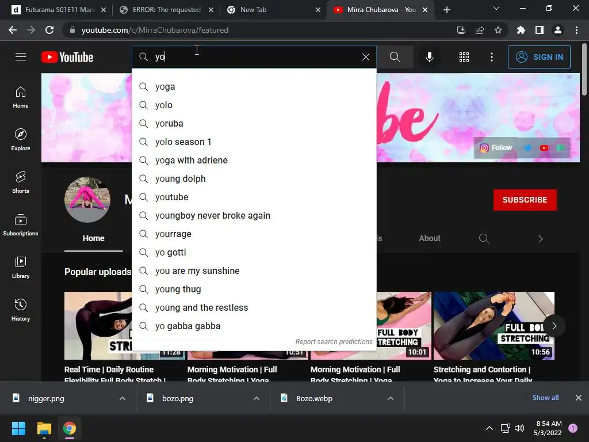Open Chrome three-dot menu
The image size is (589, 442).
click(576, 30)
